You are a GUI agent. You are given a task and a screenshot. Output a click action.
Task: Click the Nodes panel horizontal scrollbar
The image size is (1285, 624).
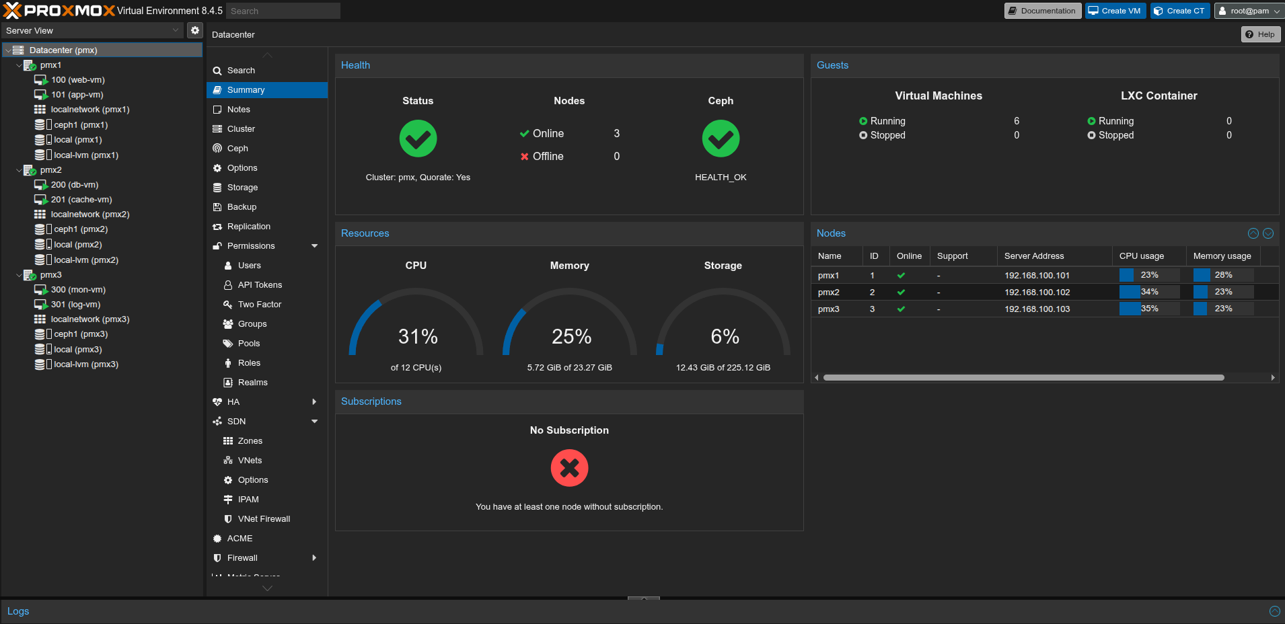pos(1023,378)
